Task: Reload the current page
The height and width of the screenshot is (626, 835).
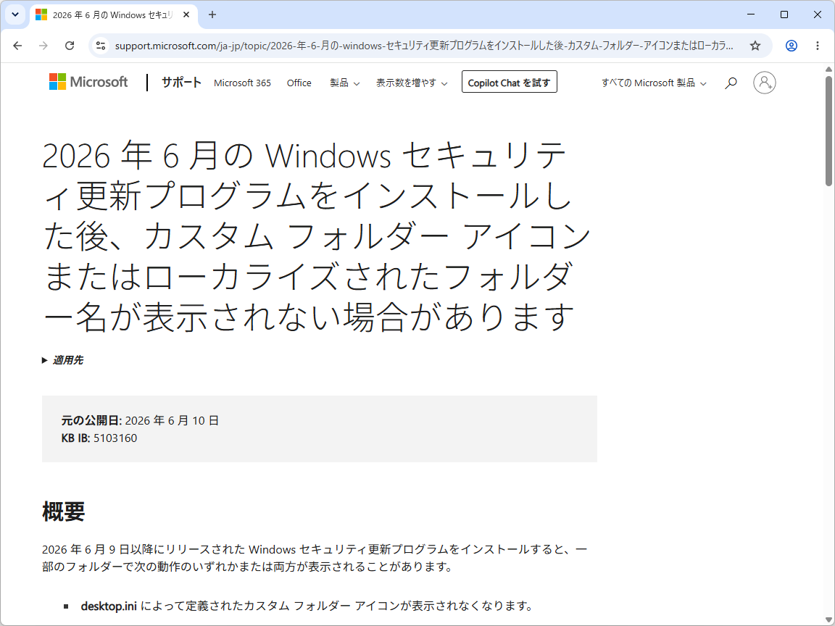Action: point(70,46)
